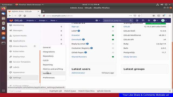Image resolution: width=173 pixels, height=97 pixels.
Task: Open Firefox Library icon
Action: (154, 16)
